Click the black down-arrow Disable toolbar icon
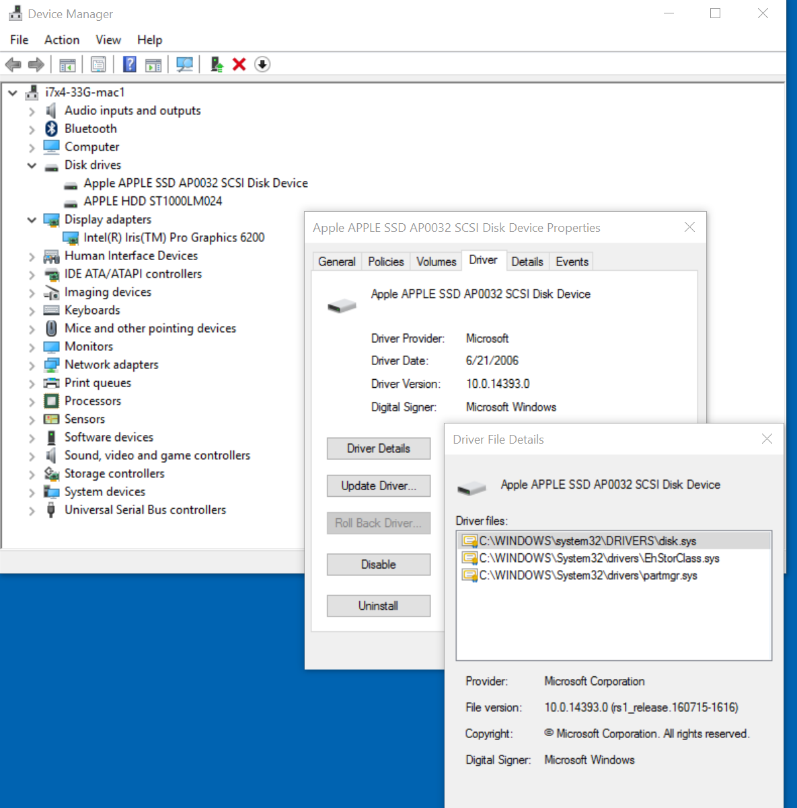The width and height of the screenshot is (797, 808). (262, 65)
